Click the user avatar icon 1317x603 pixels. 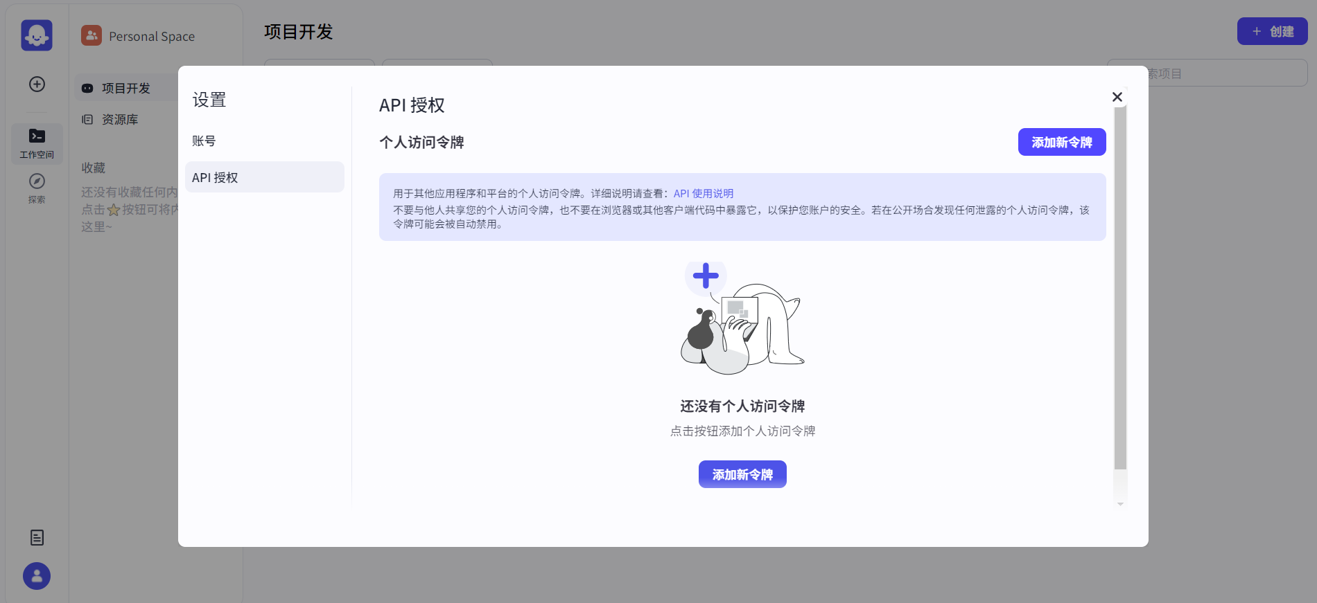click(x=37, y=576)
